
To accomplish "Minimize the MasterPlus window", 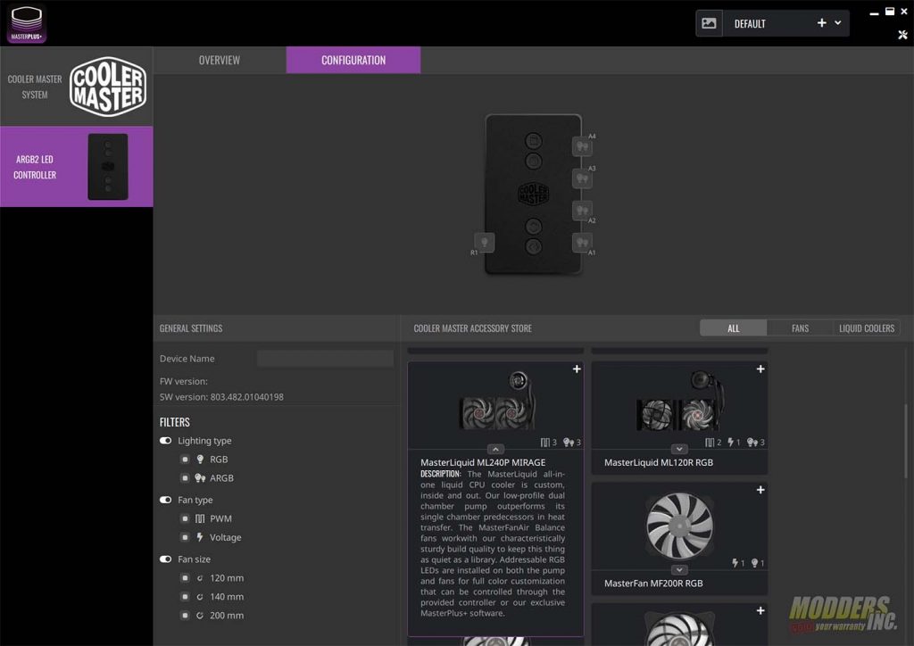I will [874, 12].
